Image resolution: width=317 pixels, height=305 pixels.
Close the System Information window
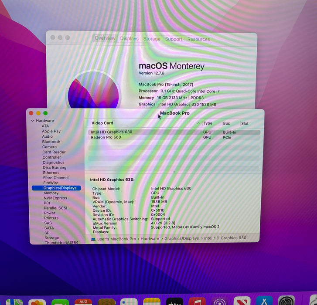[31, 113]
